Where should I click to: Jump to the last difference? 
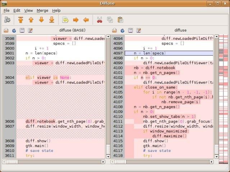click(51, 20)
